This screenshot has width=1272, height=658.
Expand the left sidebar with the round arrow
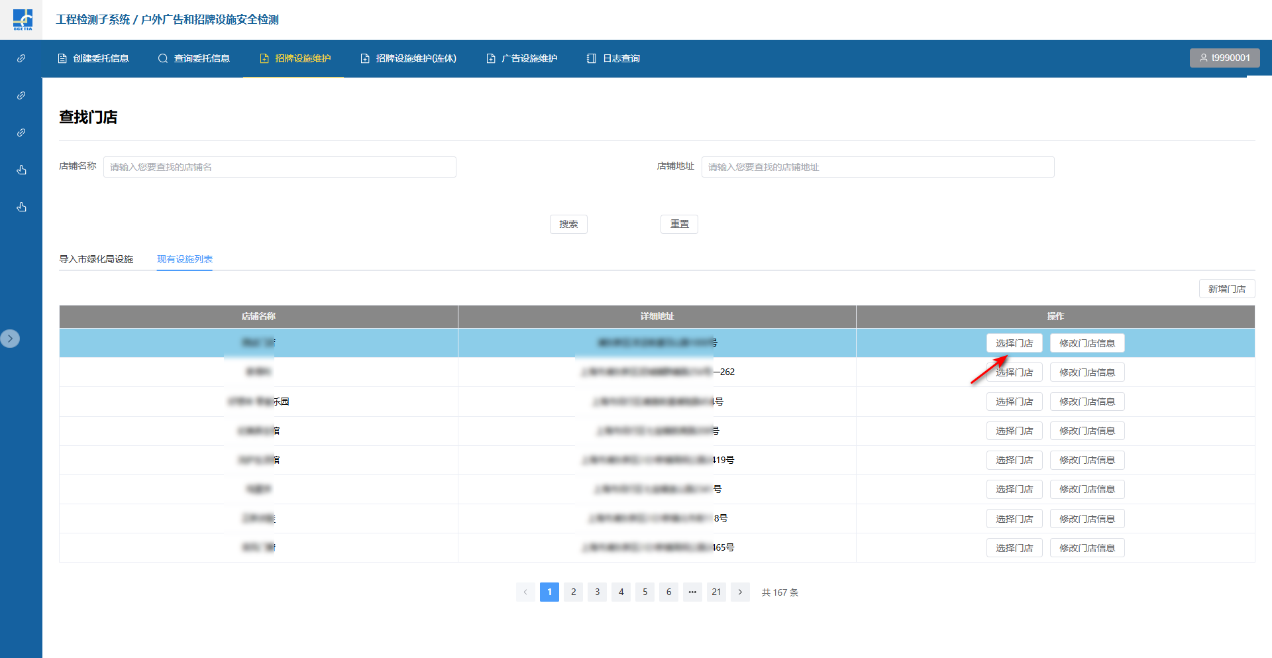coord(10,339)
